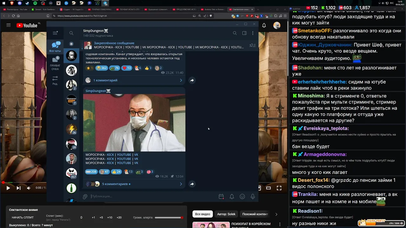Toggle the thumbs-up reaction with 24
406x228 pixels.
[117, 172]
